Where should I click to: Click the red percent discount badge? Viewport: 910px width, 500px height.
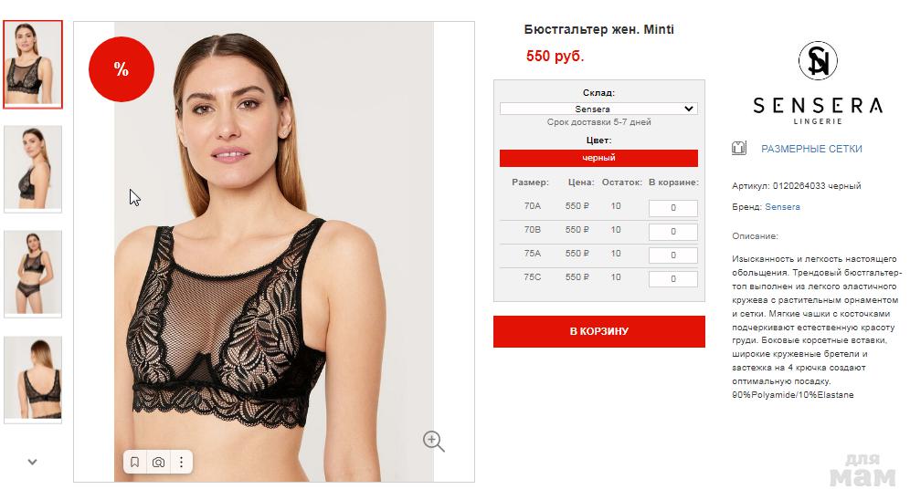[122, 69]
